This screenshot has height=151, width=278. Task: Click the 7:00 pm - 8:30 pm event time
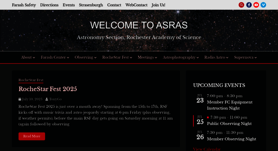click(x=225, y=96)
